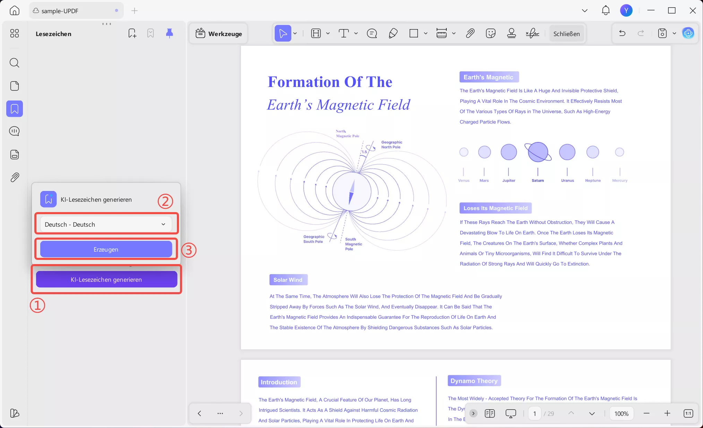703x428 pixels.
Task: Click the Erzeugen button
Action: click(x=106, y=249)
